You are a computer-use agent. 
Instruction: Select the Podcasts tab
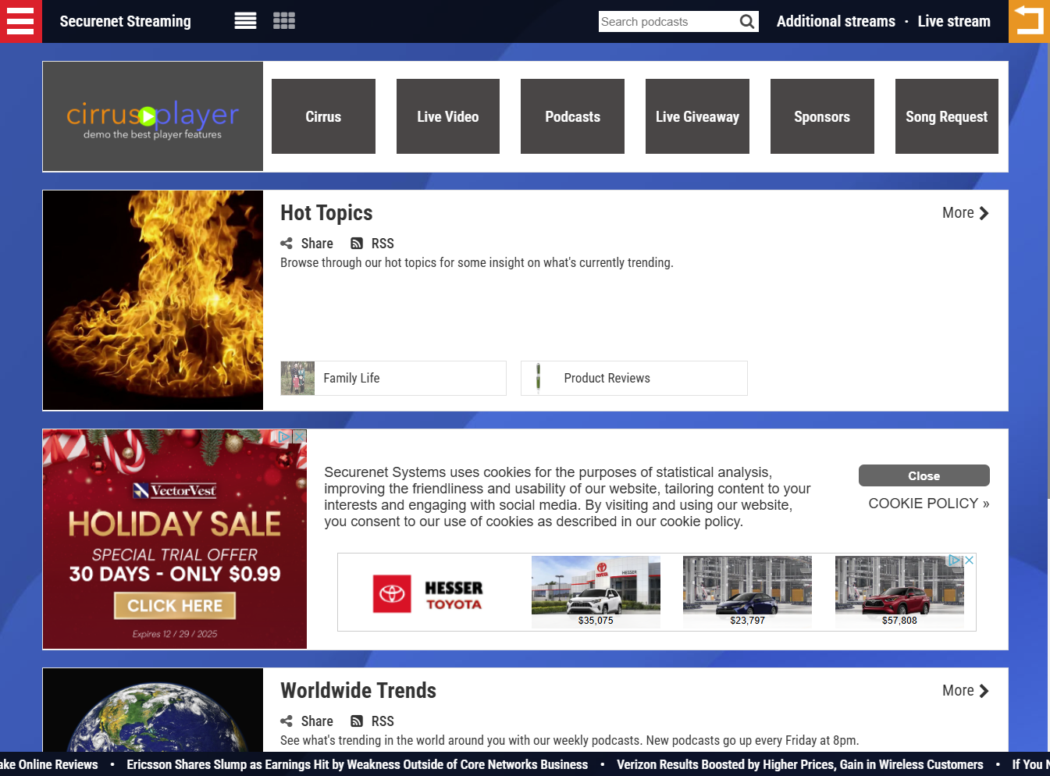(x=572, y=116)
